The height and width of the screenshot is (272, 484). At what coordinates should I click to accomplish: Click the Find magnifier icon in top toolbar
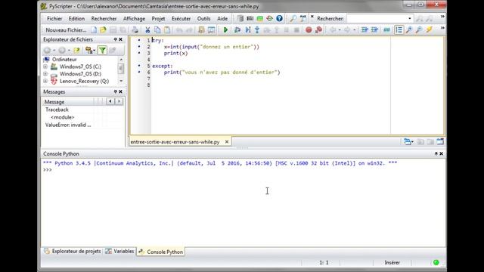tap(293, 18)
